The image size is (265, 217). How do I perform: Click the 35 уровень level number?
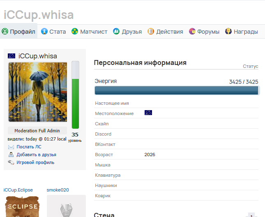(x=75, y=135)
